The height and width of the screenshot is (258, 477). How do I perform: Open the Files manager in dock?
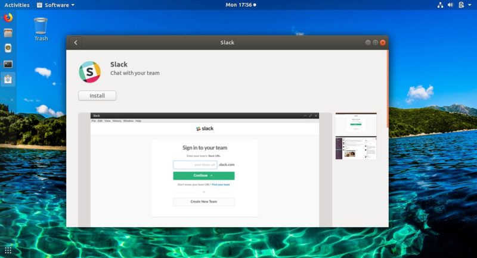click(x=8, y=33)
